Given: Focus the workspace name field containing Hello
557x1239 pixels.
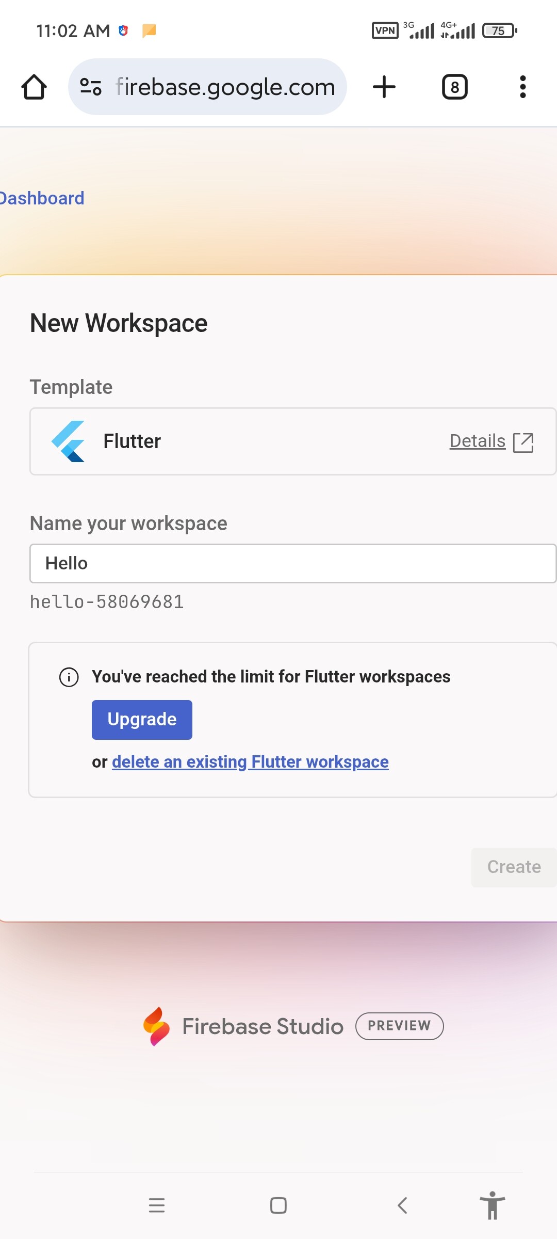Looking at the screenshot, I should 292,563.
